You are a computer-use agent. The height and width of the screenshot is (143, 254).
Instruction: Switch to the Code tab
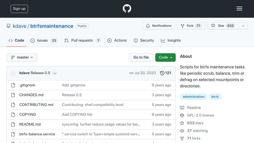pyautogui.click(x=16, y=40)
